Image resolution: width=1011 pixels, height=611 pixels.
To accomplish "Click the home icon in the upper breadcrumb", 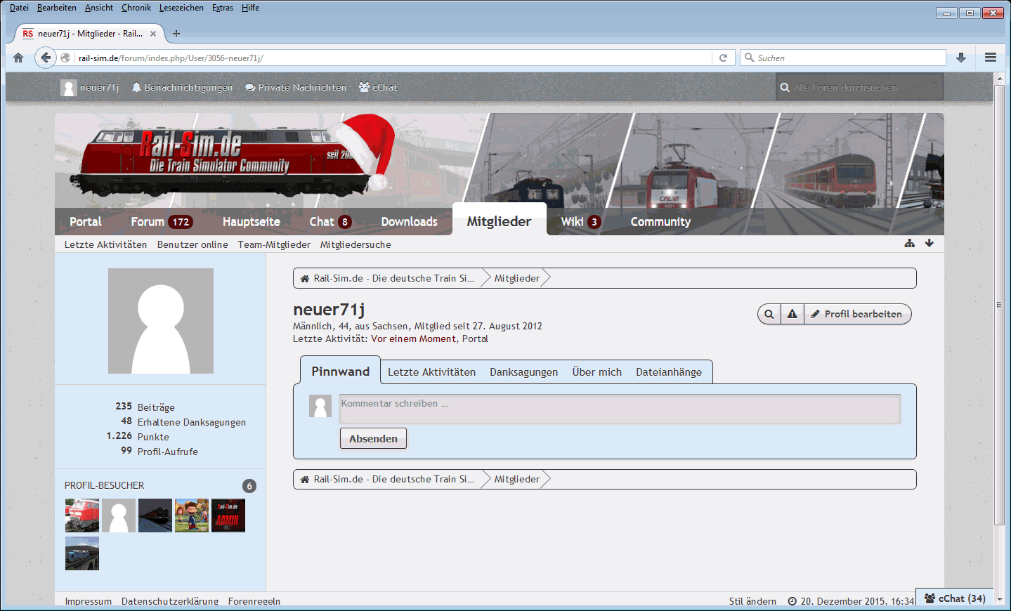I will pos(305,279).
